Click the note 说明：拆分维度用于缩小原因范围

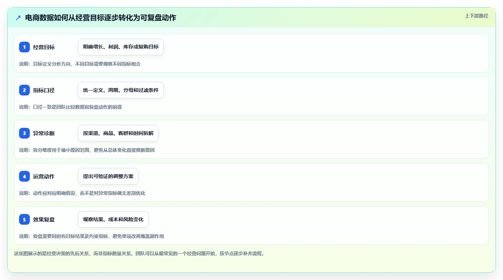(x=87, y=150)
